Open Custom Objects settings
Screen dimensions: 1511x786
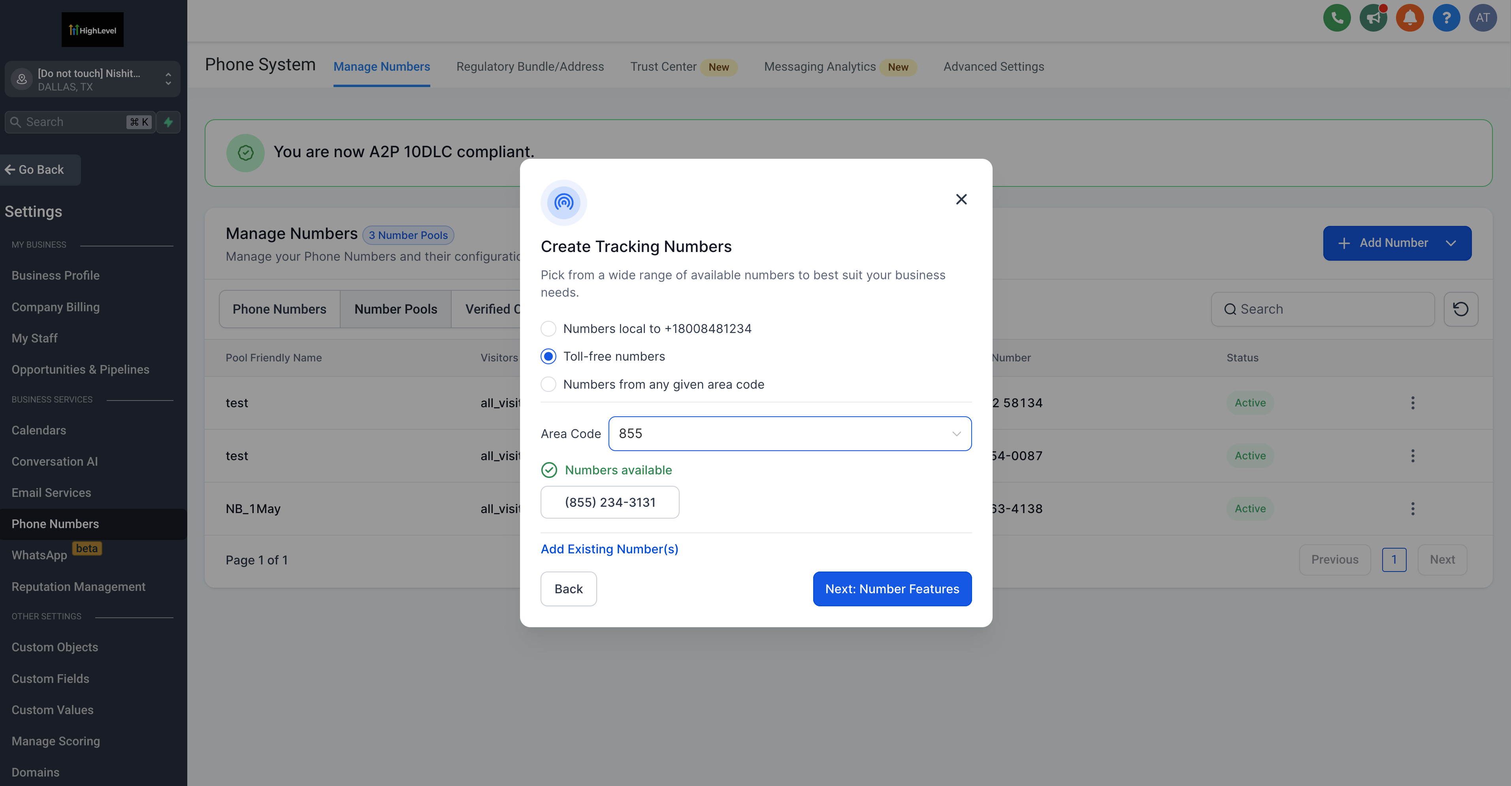point(55,647)
